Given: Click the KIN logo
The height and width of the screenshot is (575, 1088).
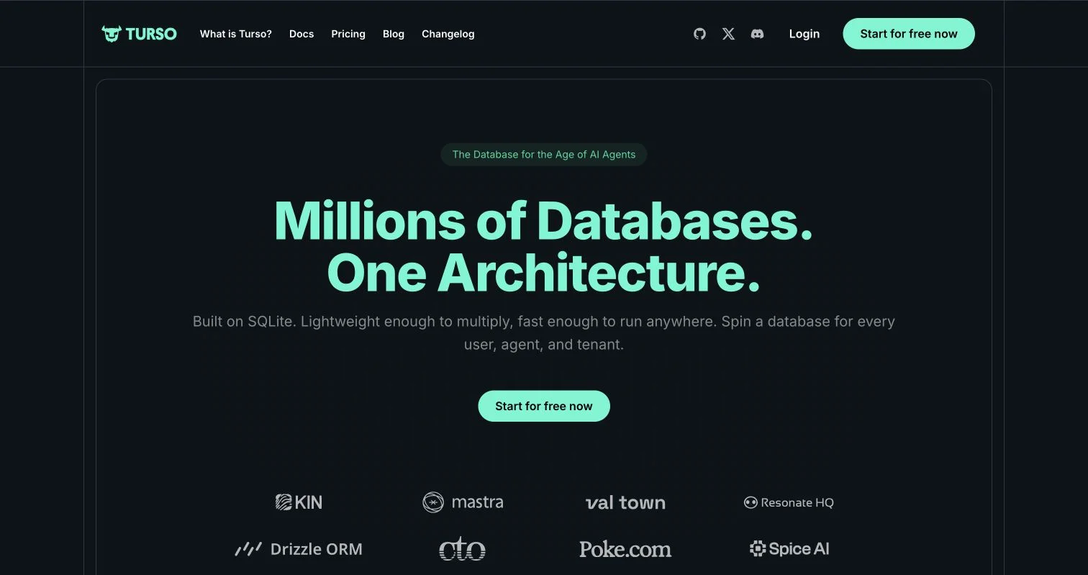Looking at the screenshot, I should click(x=299, y=502).
